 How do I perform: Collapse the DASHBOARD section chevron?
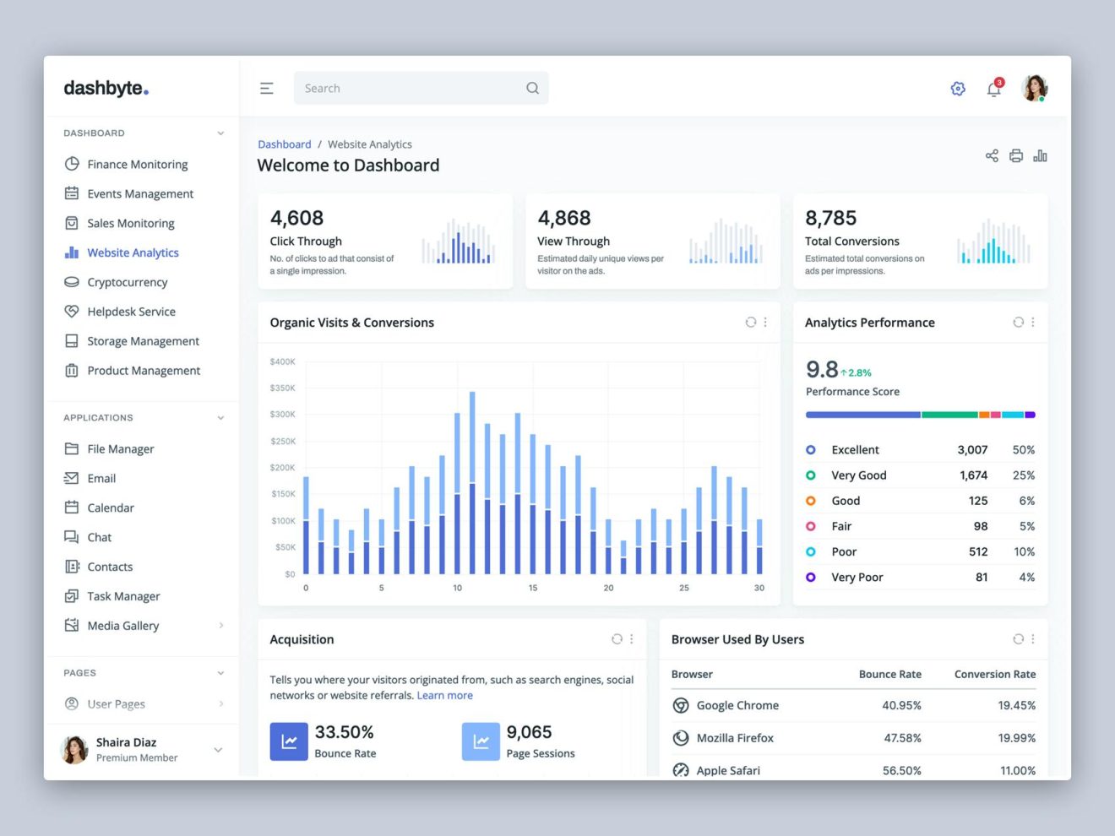coord(220,133)
